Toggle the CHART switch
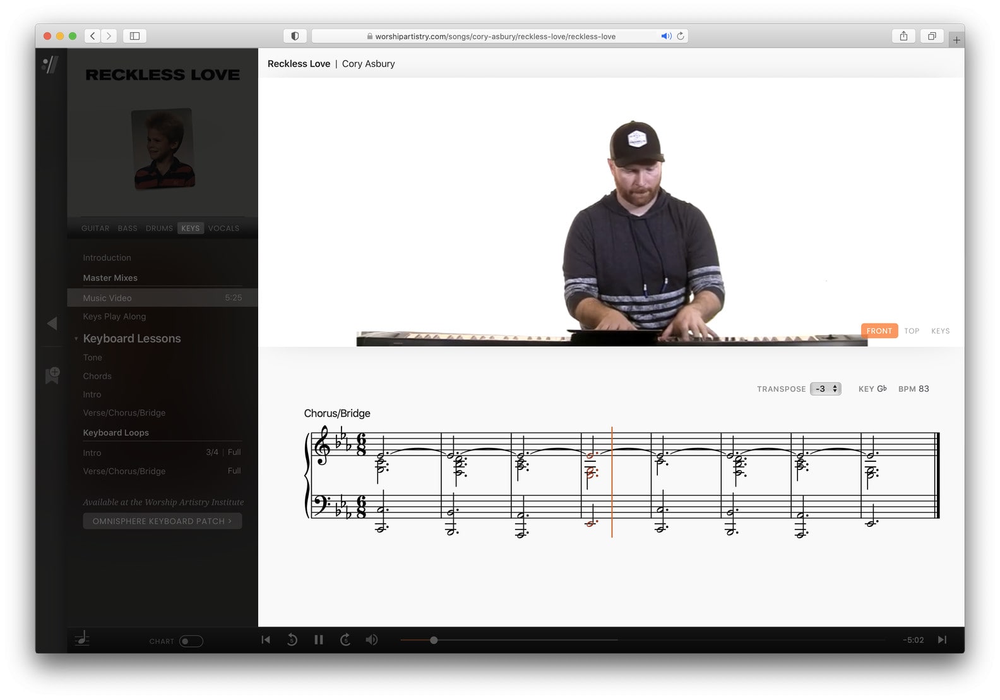Image resolution: width=1000 pixels, height=700 pixels. 191,641
